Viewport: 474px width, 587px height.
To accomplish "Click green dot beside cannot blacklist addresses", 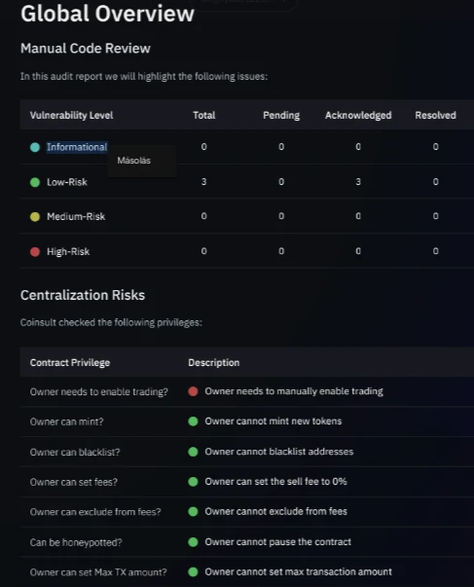I will pos(193,452).
